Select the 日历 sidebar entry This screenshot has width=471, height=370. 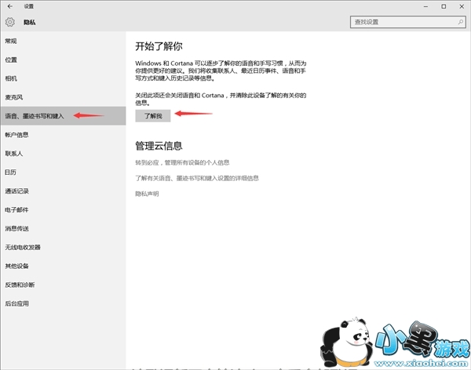(11, 172)
